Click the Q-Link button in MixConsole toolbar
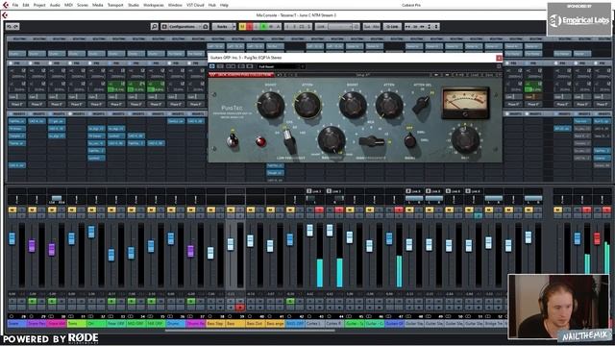The height and width of the screenshot is (346, 615). (392, 26)
